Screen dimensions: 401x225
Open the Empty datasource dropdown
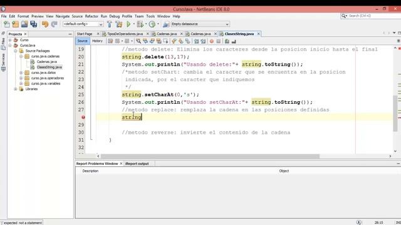(227, 24)
